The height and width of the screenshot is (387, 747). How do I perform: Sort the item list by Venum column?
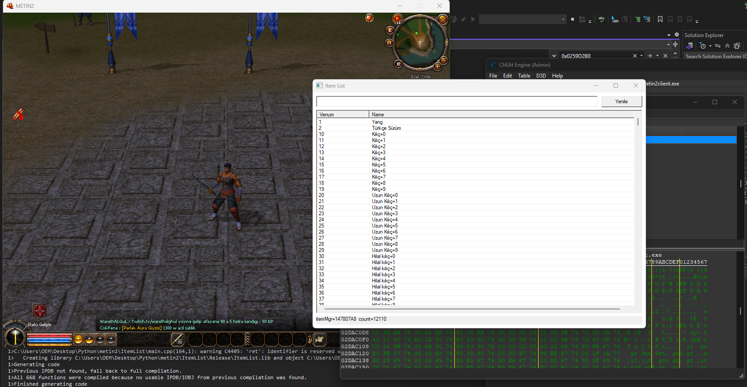coord(343,115)
